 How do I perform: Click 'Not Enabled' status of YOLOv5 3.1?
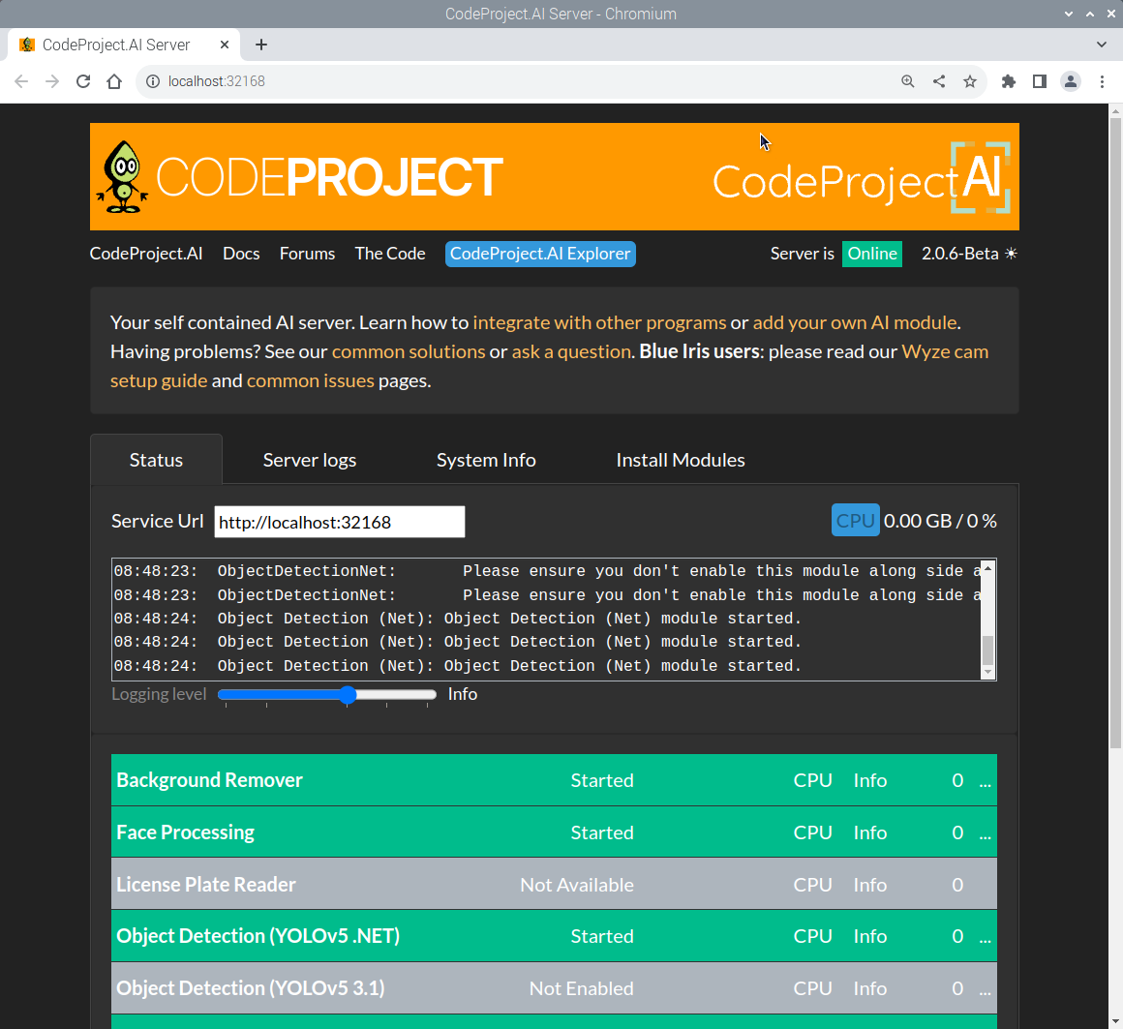(581, 989)
